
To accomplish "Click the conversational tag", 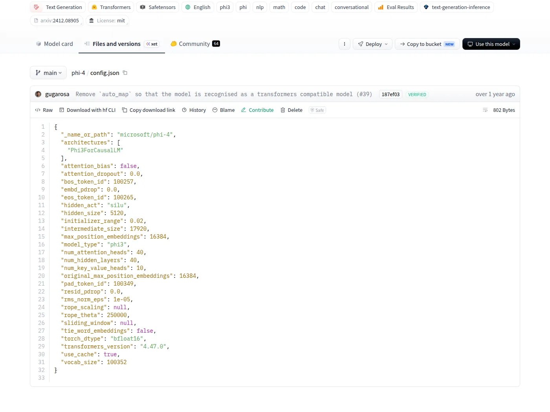I will [352, 7].
